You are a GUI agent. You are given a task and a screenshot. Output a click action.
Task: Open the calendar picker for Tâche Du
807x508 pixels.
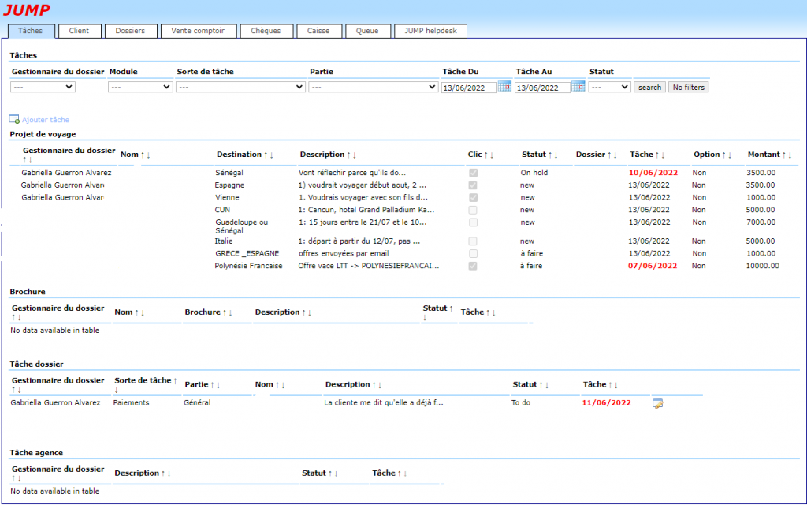pyautogui.click(x=504, y=87)
